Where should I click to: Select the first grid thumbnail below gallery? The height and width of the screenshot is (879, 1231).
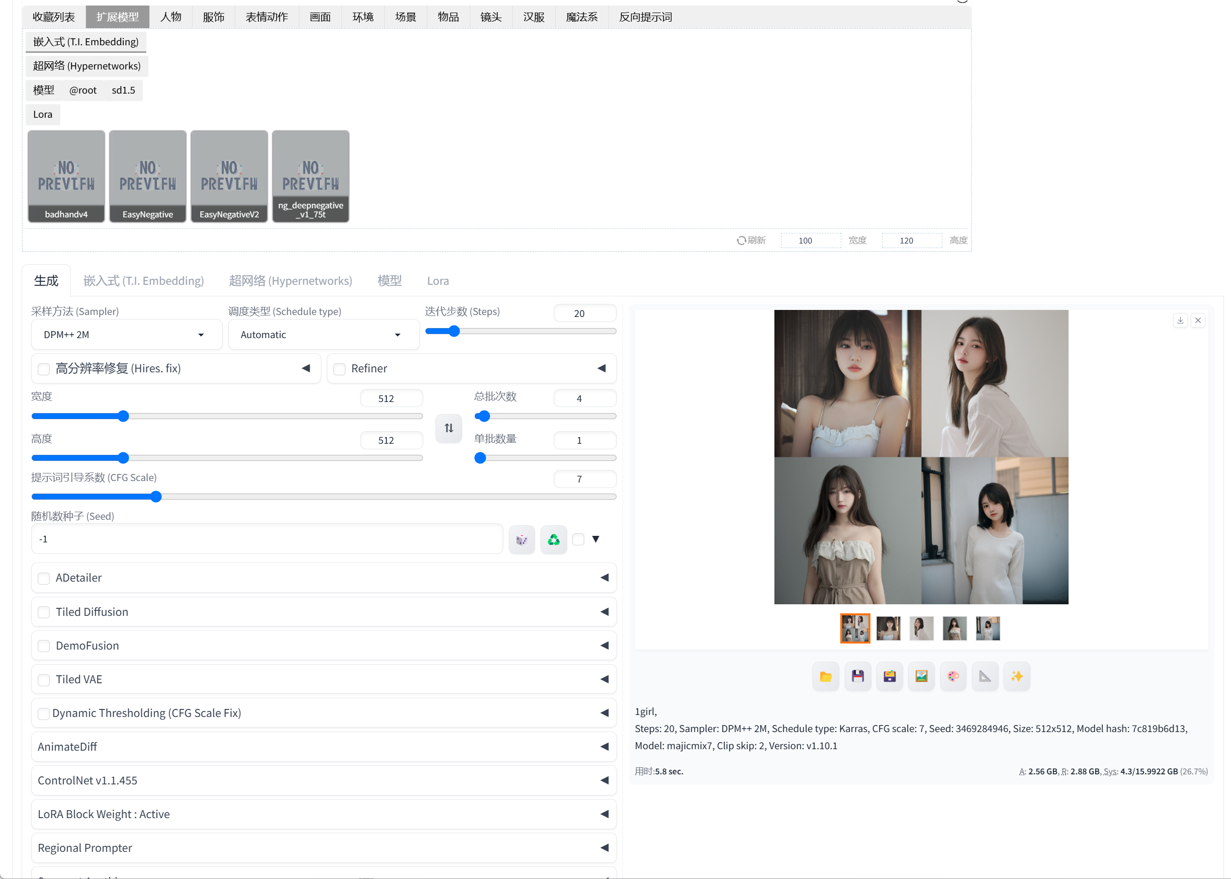854,628
